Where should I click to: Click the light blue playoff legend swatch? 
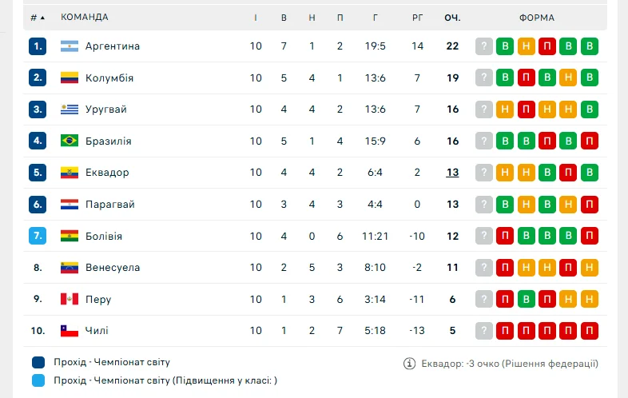(38, 380)
